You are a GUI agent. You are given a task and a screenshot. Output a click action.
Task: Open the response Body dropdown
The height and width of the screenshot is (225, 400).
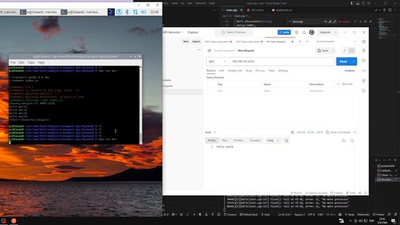coord(211,132)
